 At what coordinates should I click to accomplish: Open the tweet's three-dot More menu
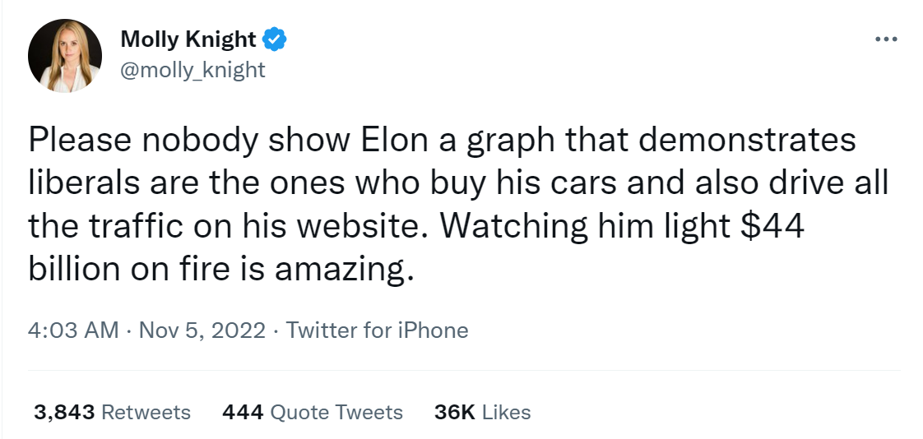tap(885, 39)
